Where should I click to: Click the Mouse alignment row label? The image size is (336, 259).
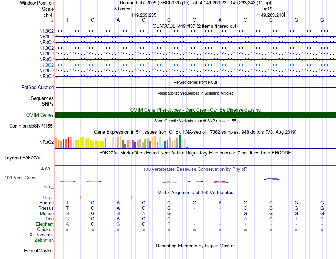click(47, 214)
